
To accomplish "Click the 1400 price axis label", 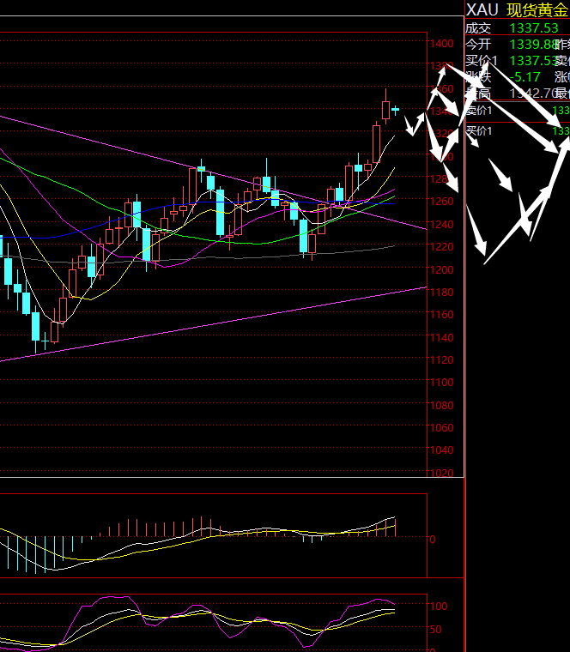I will pos(441,43).
